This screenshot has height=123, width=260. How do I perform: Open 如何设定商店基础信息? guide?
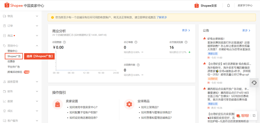click(x=84, y=118)
